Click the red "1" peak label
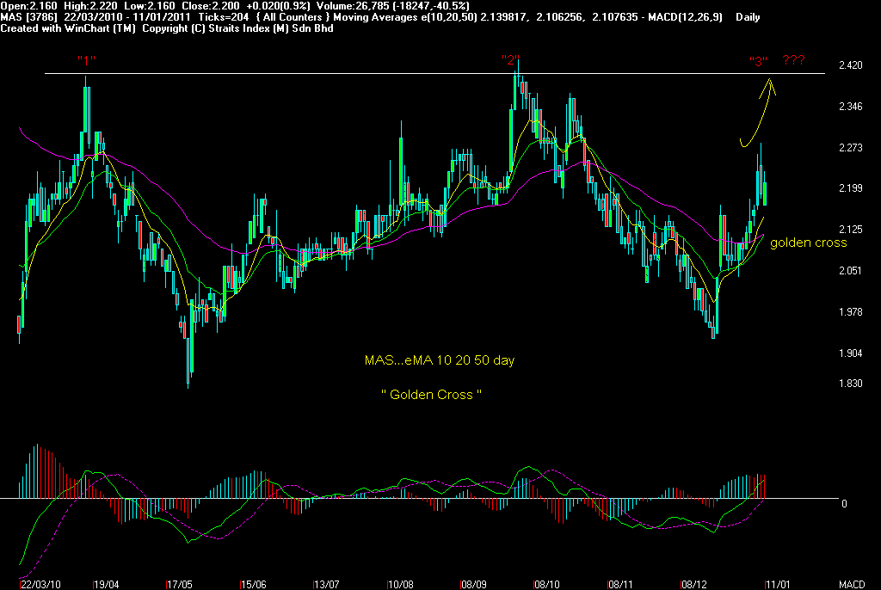This screenshot has height=590, width=881. pos(87,60)
